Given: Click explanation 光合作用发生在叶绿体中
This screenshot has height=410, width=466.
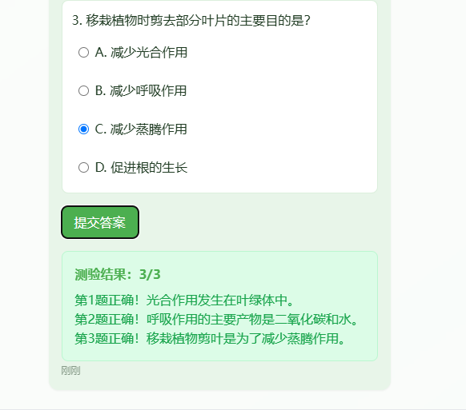Looking at the screenshot, I should point(220,301).
